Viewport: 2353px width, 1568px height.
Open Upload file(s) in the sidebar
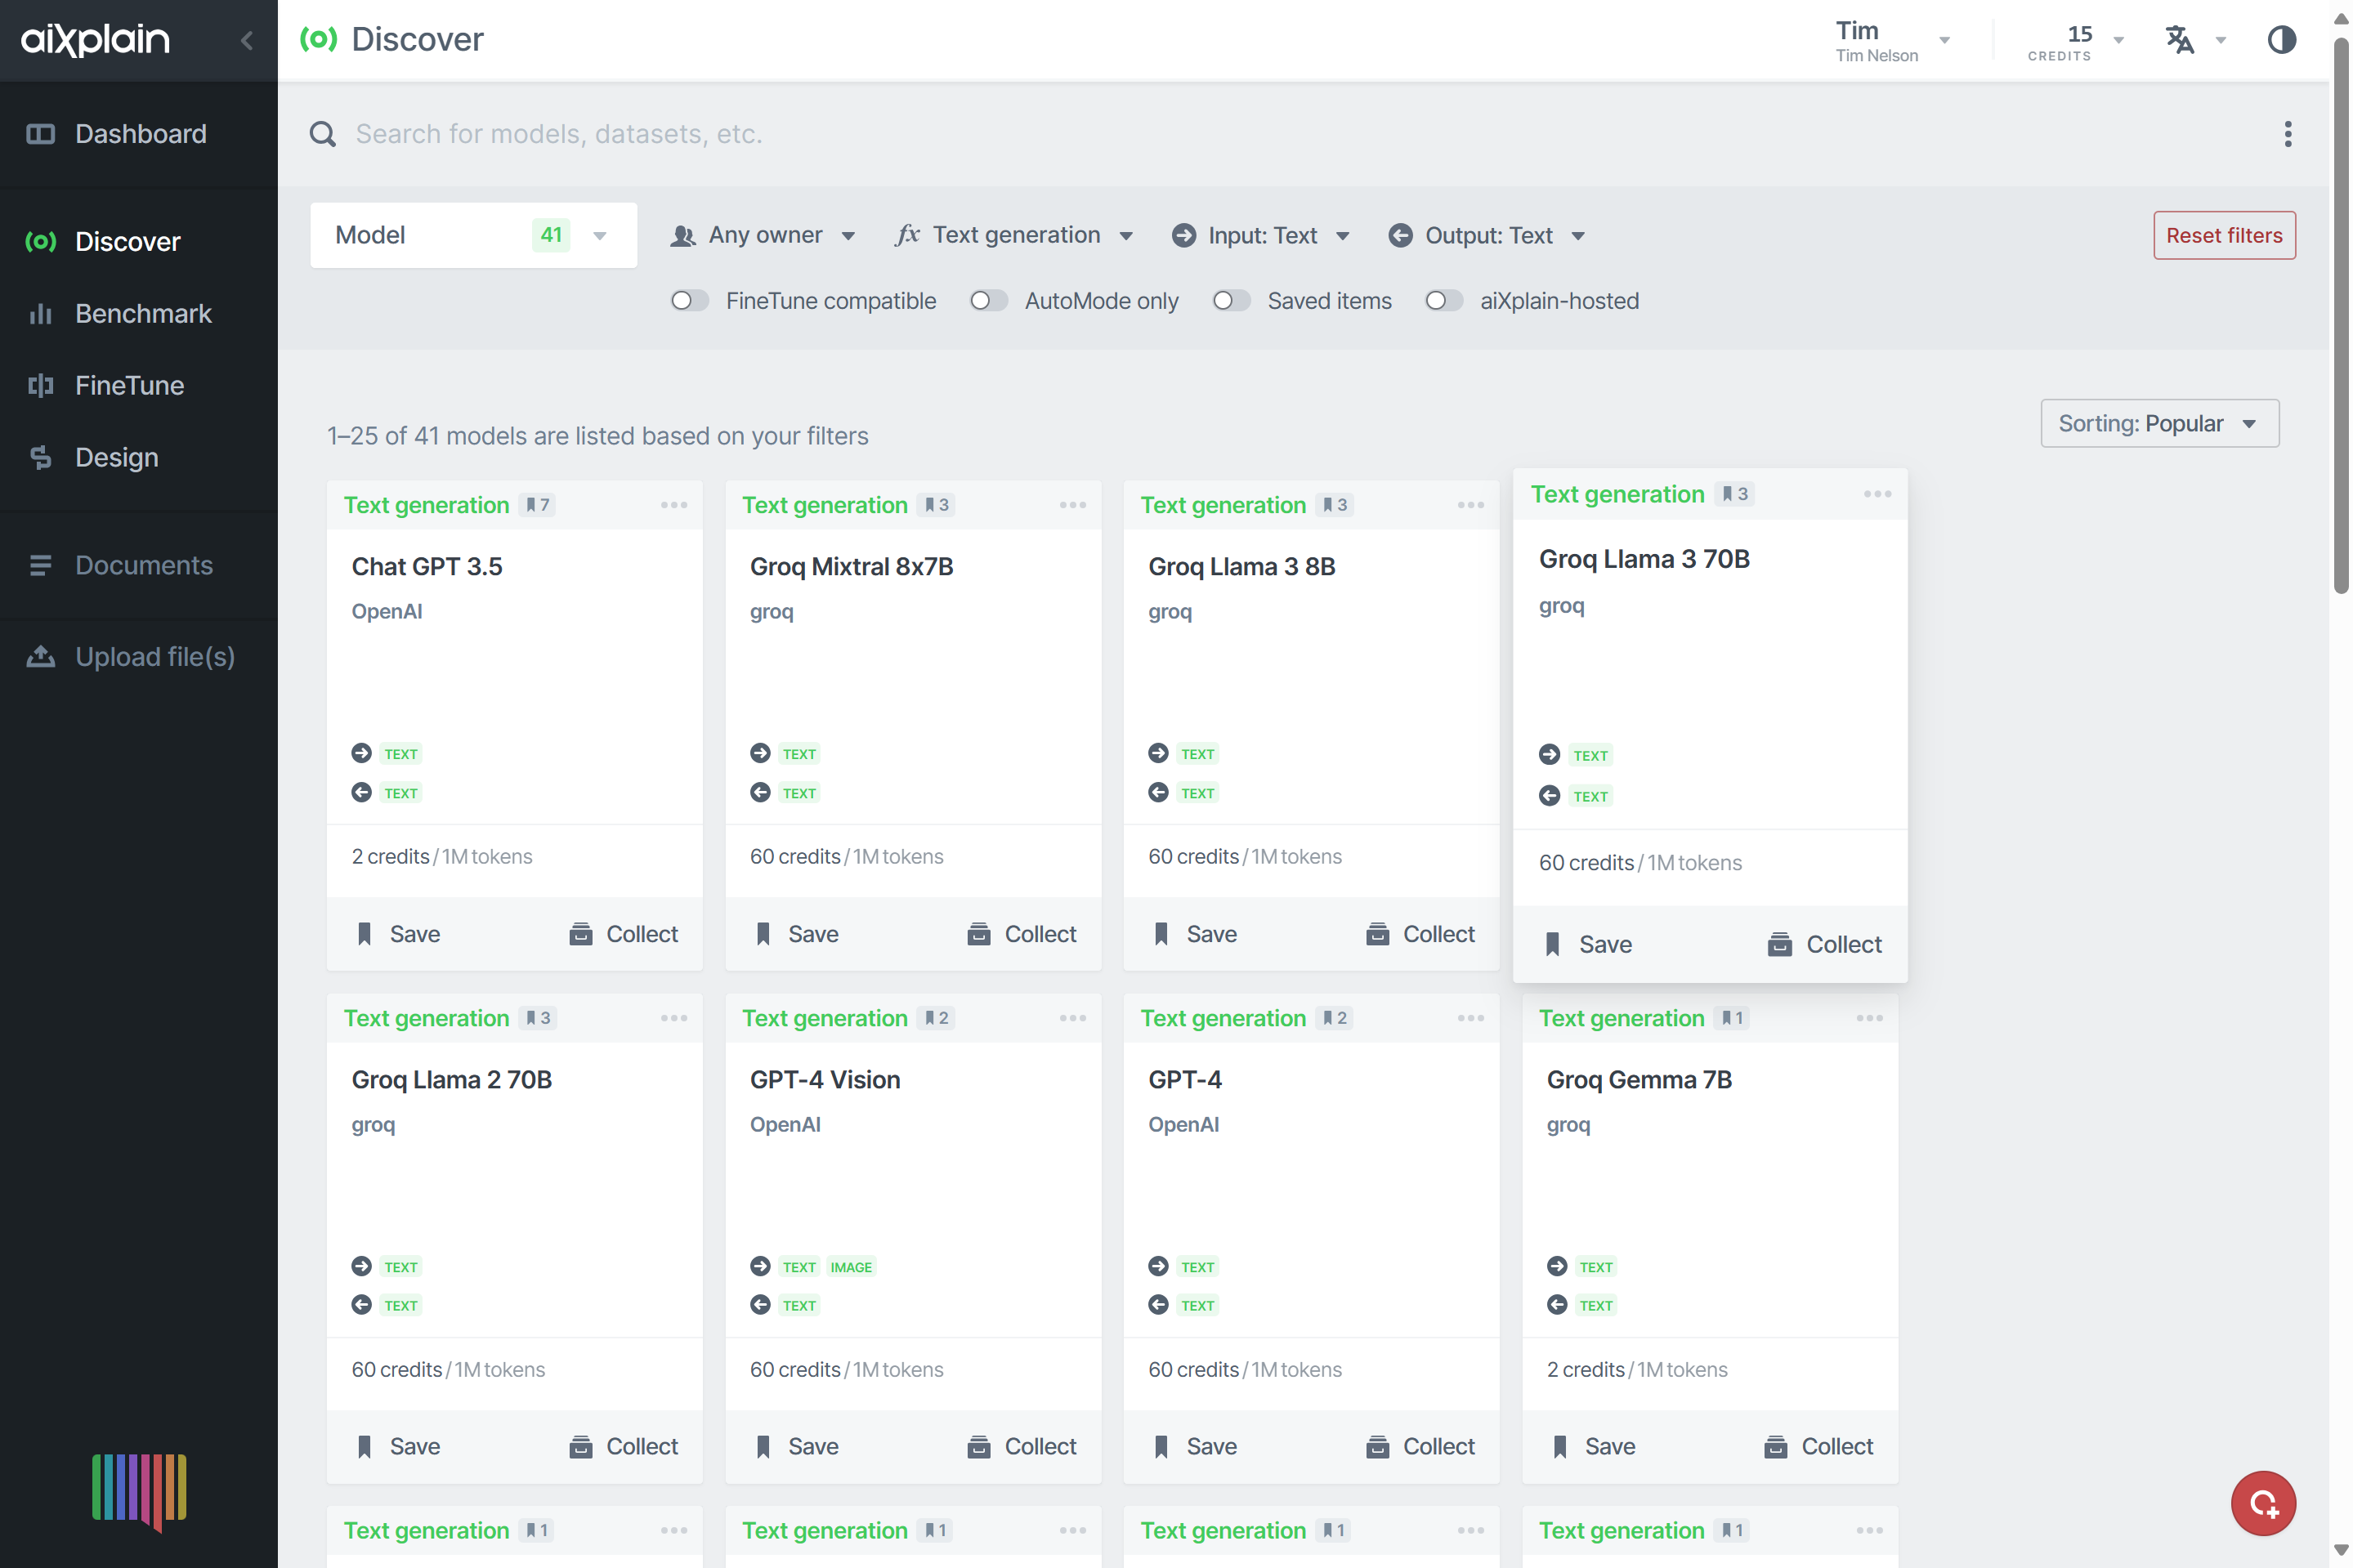pos(139,656)
